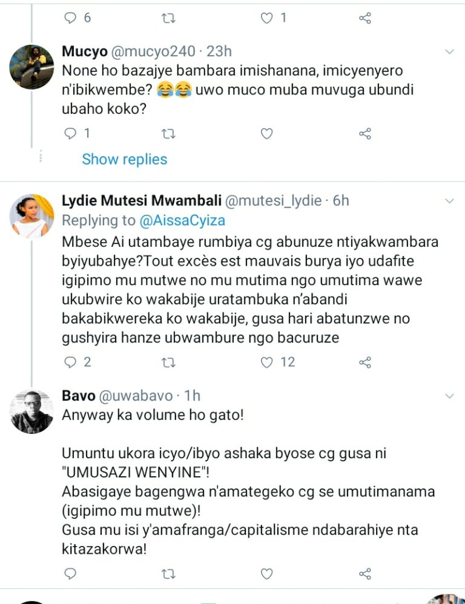The image size is (465, 604).
Task: Like Mucyo's tweet
Action: click(x=266, y=134)
